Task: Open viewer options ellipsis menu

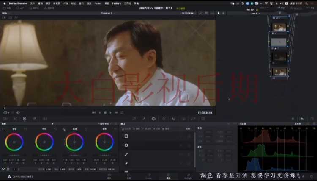Action: click(x=212, y=13)
